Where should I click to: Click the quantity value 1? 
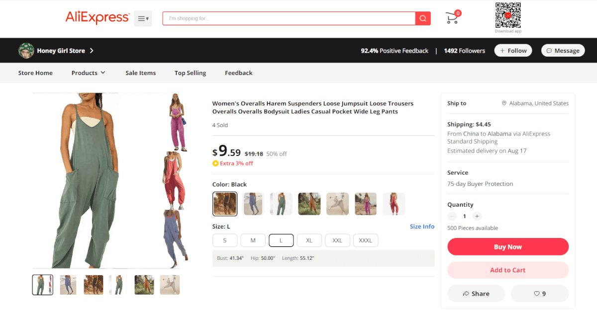(465, 216)
